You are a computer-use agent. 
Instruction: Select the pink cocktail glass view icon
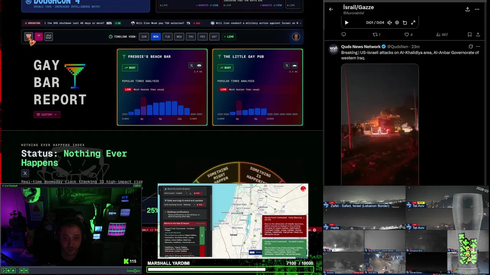pos(39,37)
